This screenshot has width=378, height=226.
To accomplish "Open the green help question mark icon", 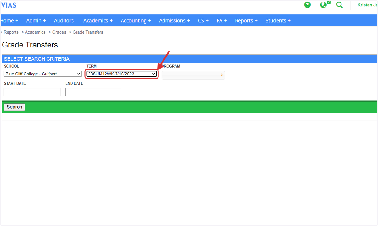I will (x=307, y=5).
